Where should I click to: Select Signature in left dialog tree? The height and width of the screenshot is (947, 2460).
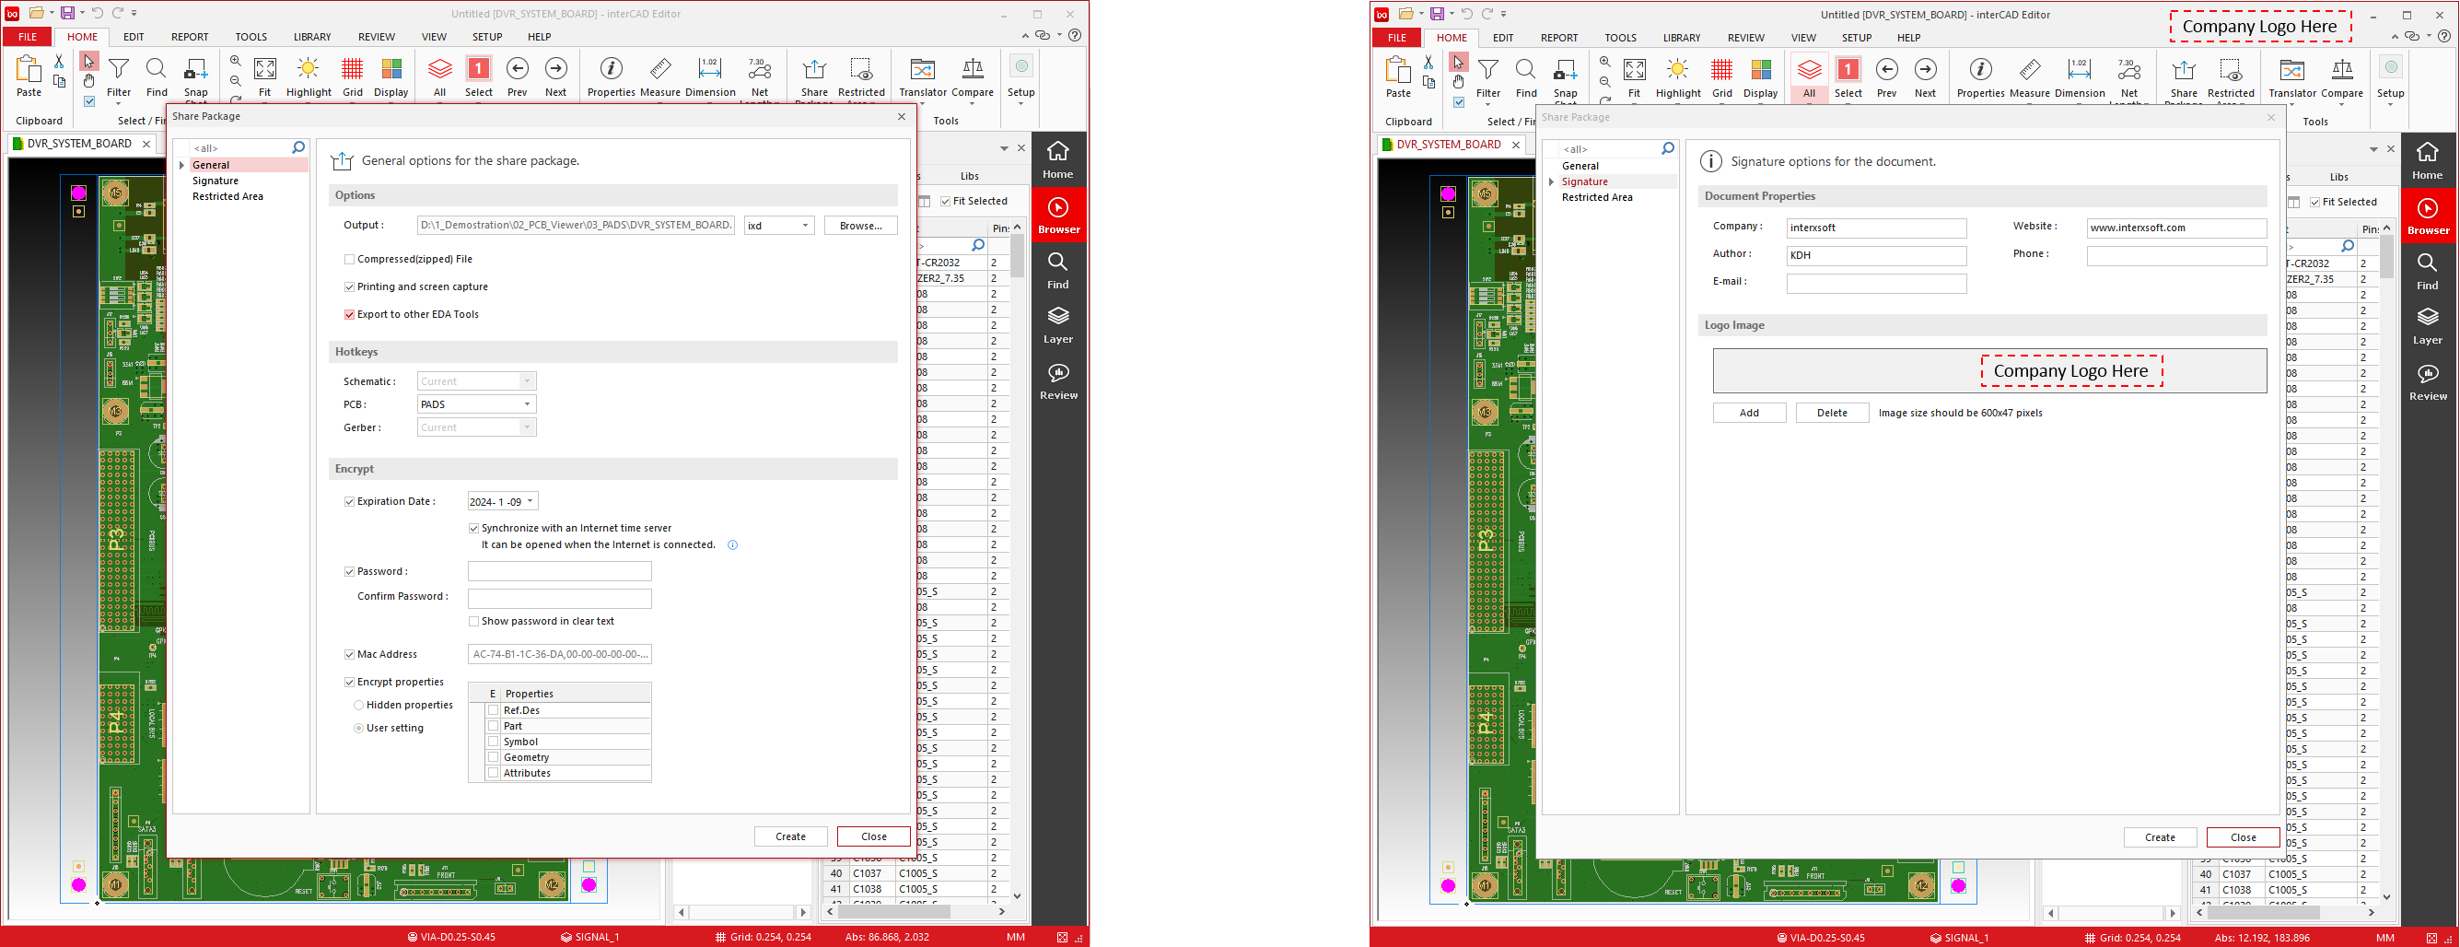pos(215,181)
